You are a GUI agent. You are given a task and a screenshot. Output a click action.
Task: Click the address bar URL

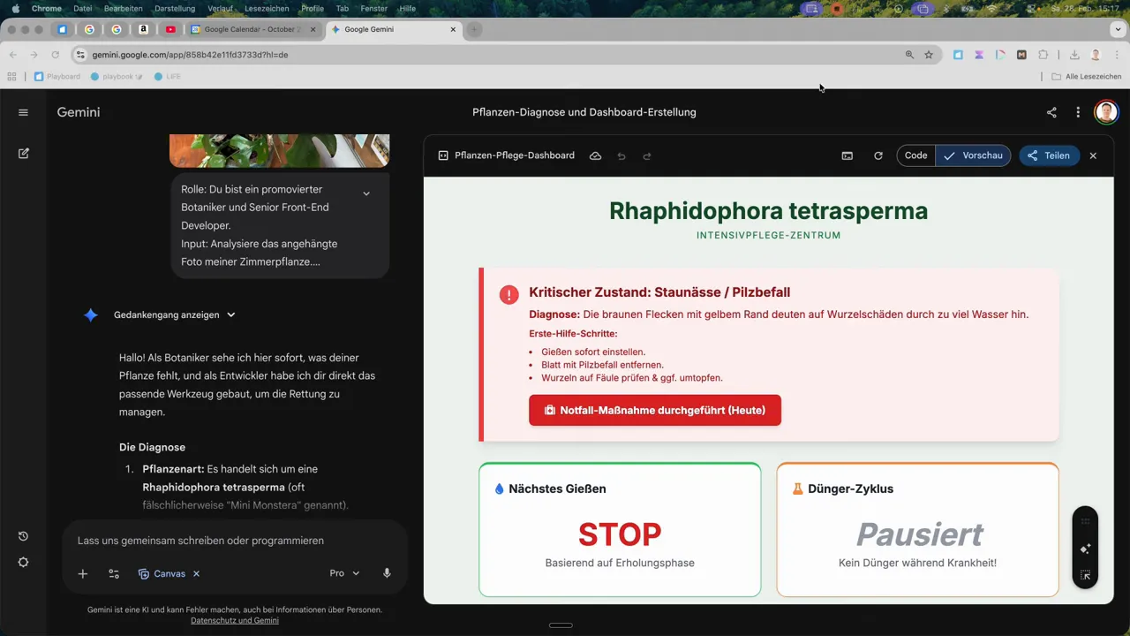pyautogui.click(x=190, y=55)
